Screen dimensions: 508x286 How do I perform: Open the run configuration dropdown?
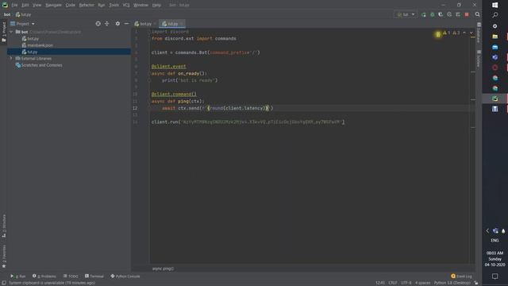[x=406, y=14]
